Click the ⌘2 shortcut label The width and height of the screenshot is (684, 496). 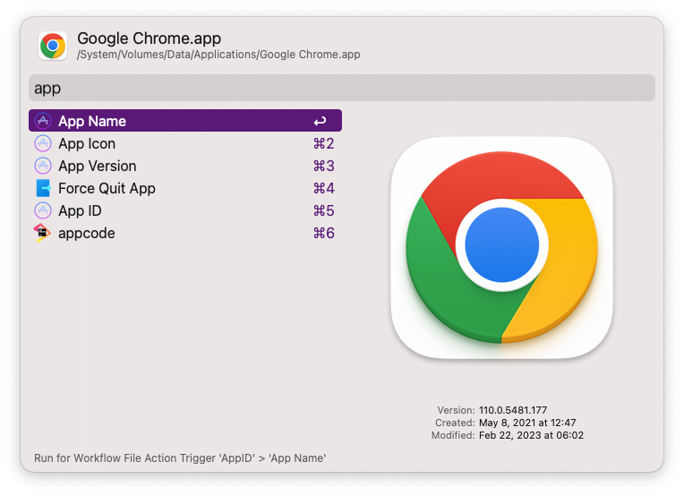(x=323, y=143)
